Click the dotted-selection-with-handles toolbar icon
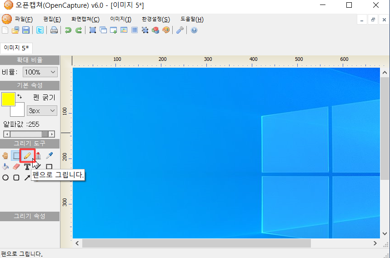 145,30
